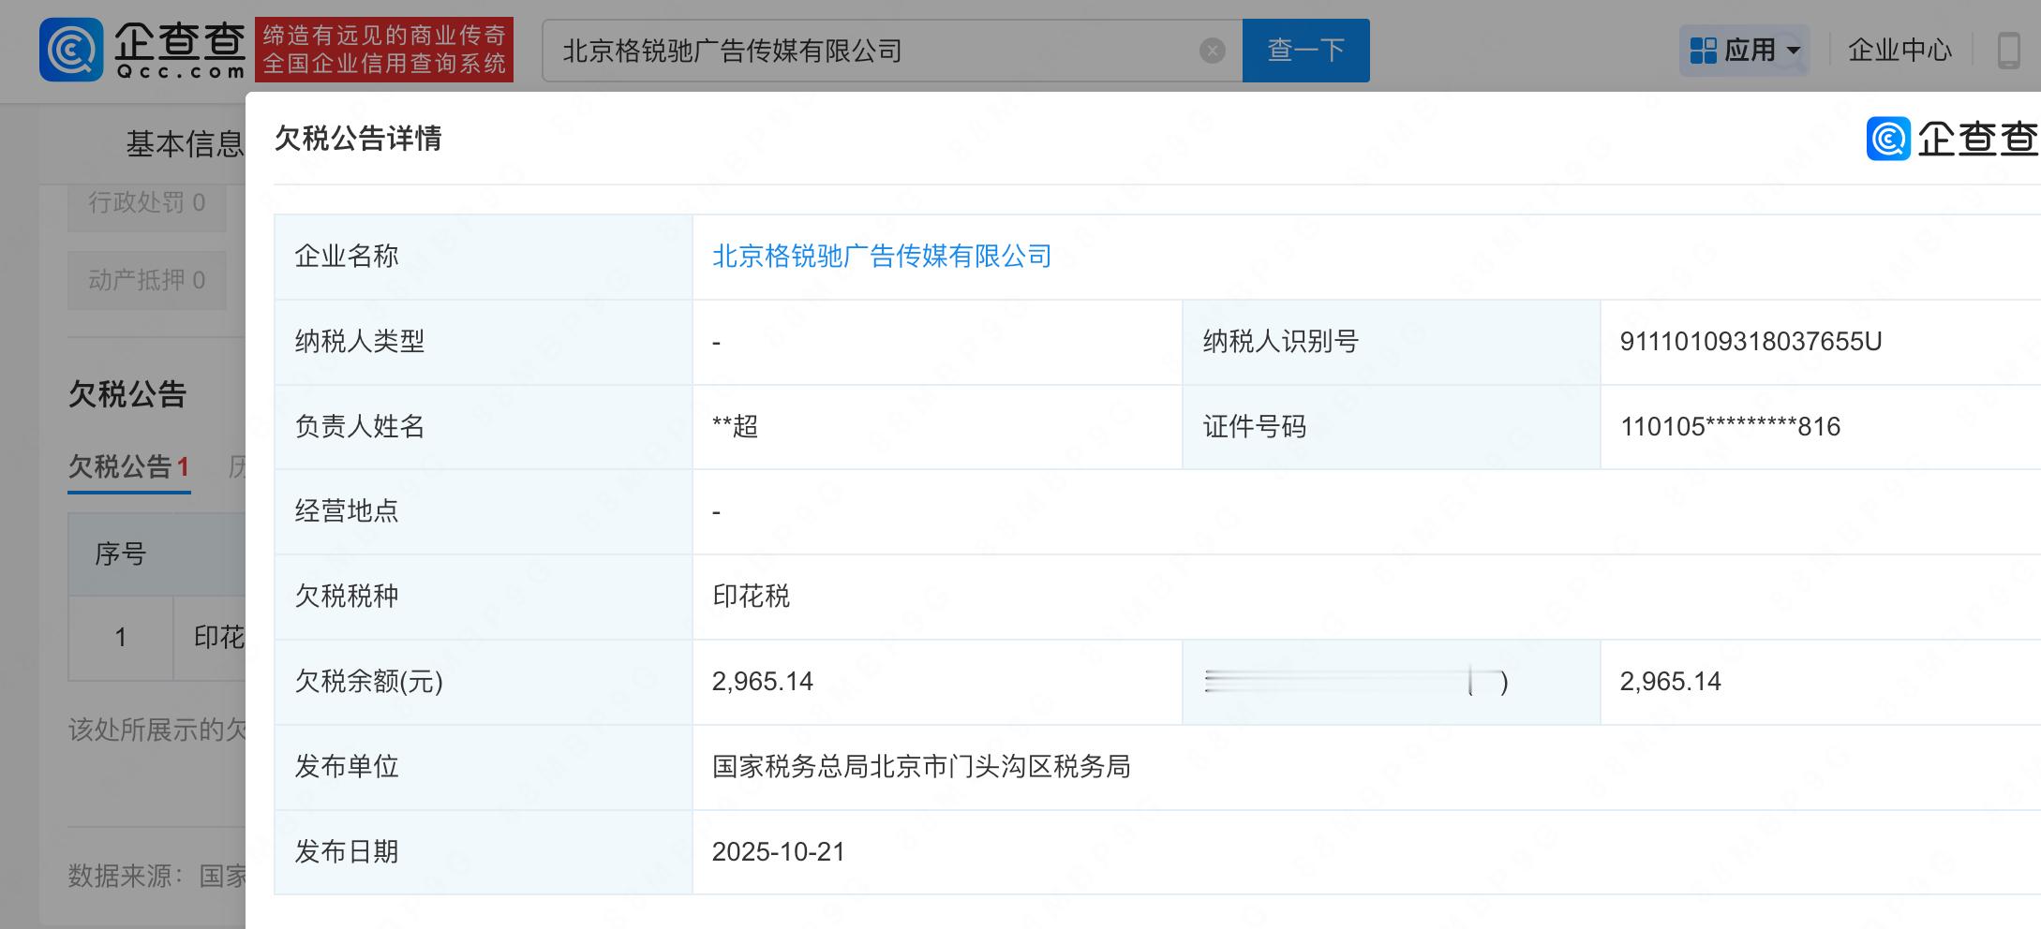Click the mobile phone icon in the header
2041x929 pixels.
pos(2008,51)
